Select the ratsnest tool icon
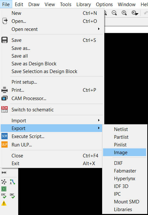 (4, 182)
